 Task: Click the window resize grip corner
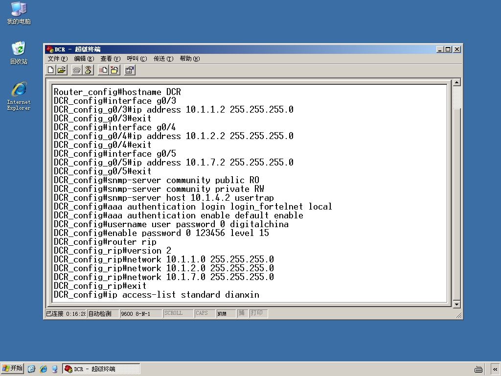click(459, 315)
